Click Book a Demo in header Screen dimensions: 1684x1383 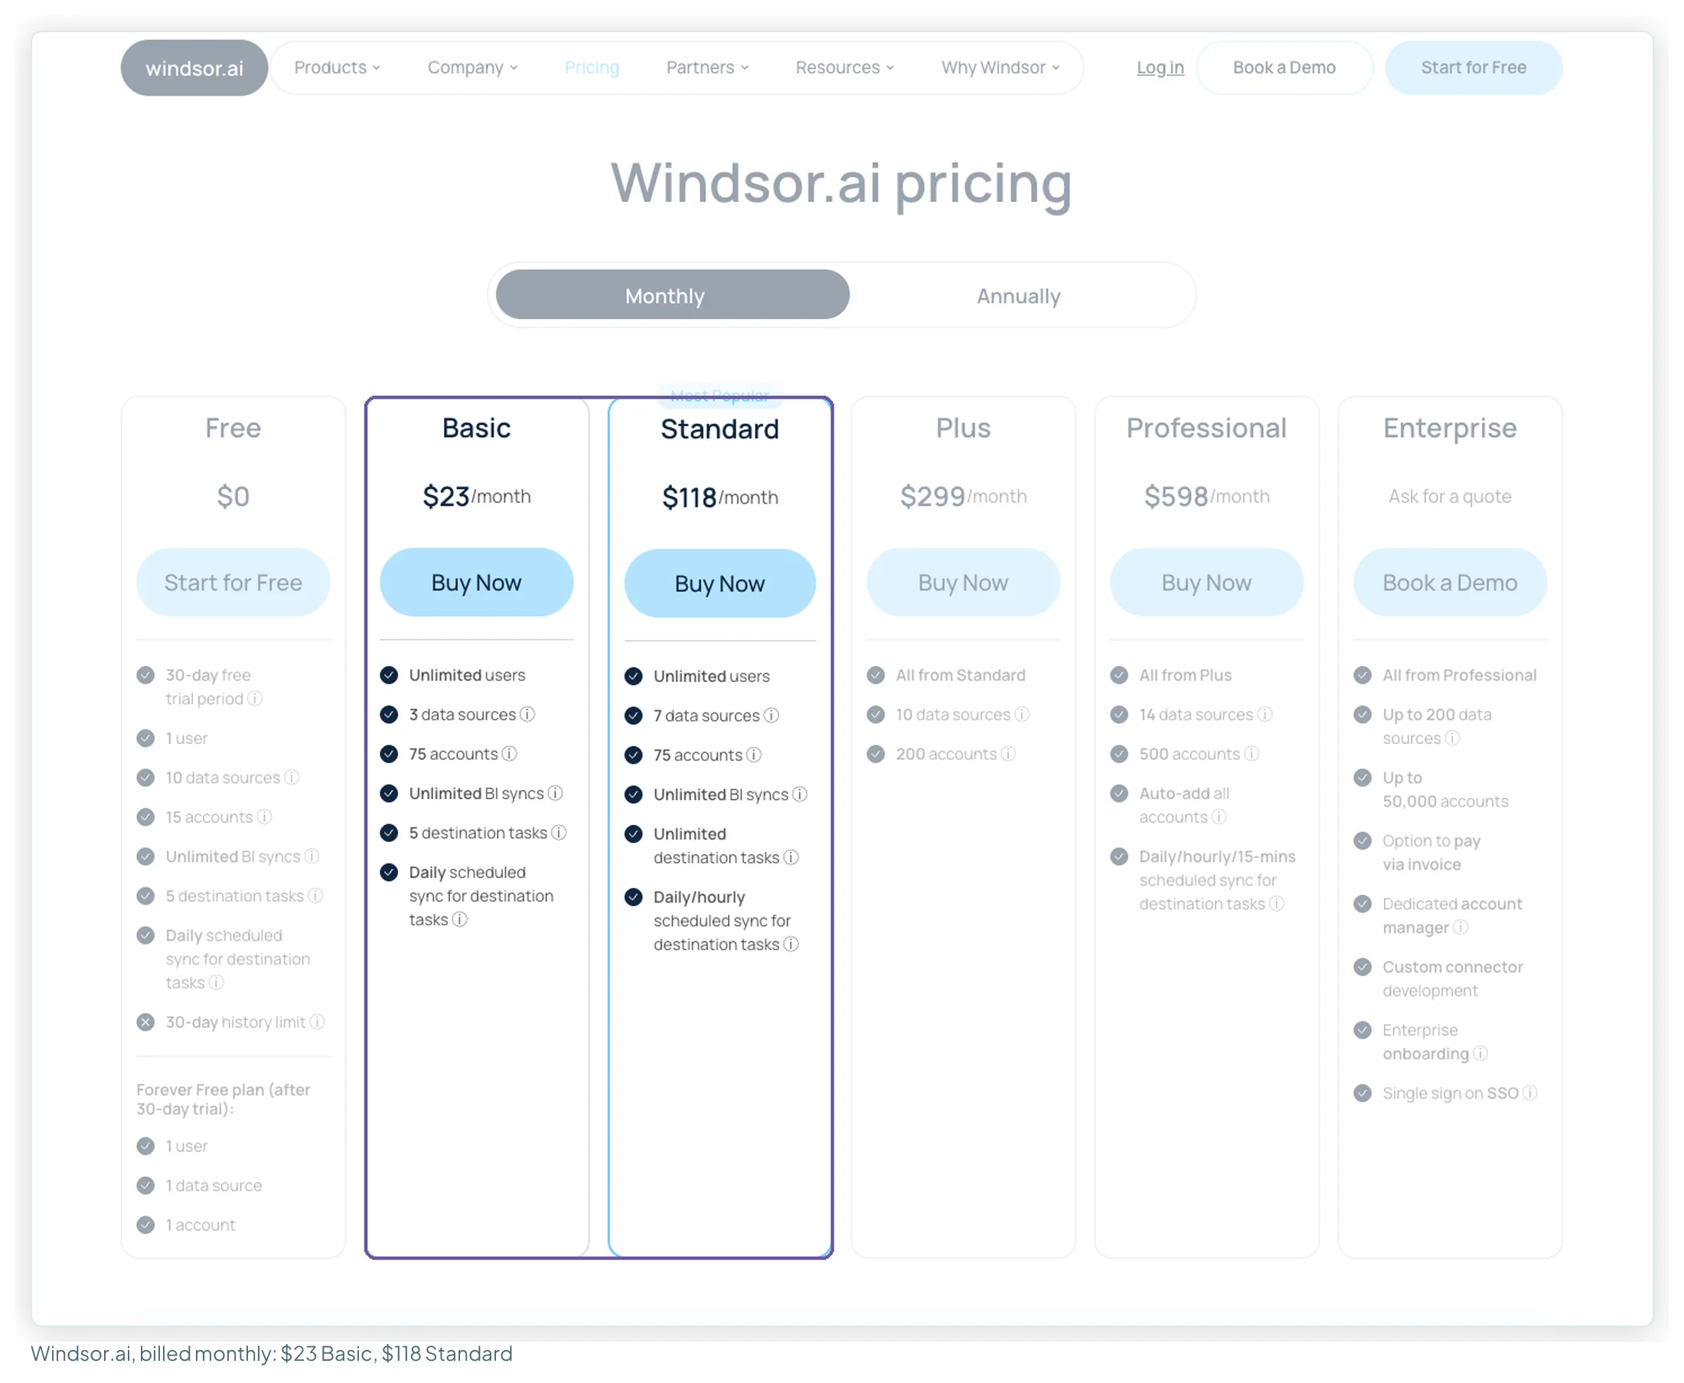(1284, 67)
